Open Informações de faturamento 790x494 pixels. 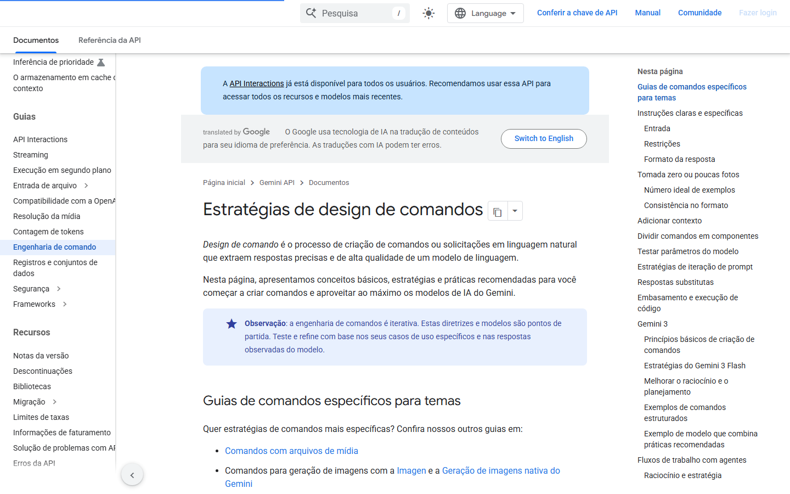(62, 433)
